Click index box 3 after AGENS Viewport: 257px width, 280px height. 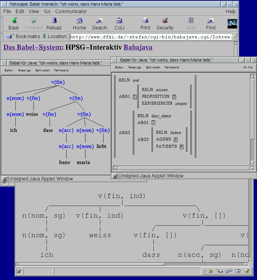coord(175,140)
